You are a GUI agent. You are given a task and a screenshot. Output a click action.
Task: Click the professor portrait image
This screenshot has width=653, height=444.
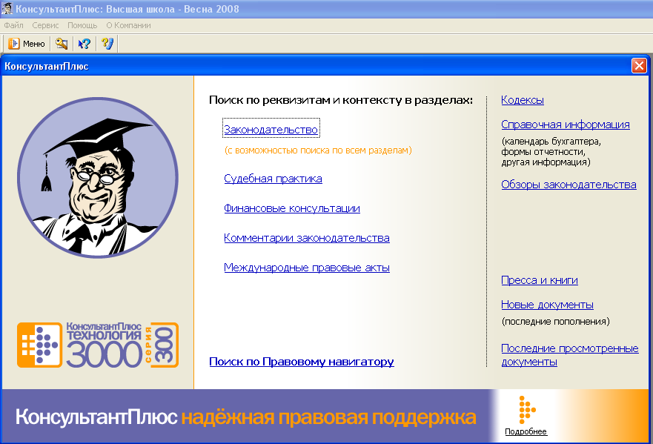98,178
